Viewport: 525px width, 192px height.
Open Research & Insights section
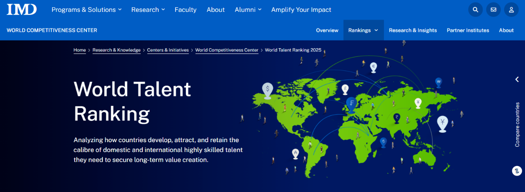pos(413,30)
